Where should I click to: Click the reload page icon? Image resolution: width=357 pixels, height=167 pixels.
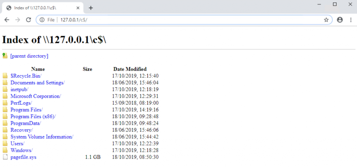point(29,20)
